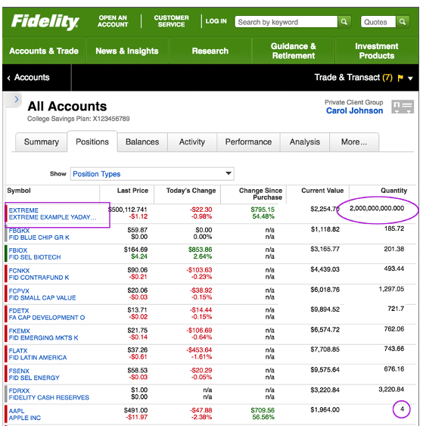Click FID SEL BIOTECH name link
The height and width of the screenshot is (429, 423).
(35, 257)
